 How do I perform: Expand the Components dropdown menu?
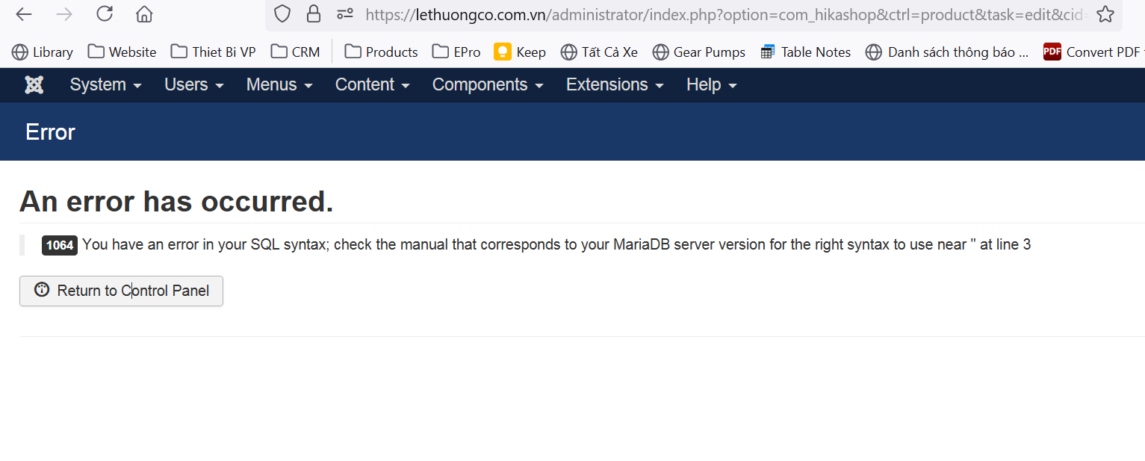488,84
